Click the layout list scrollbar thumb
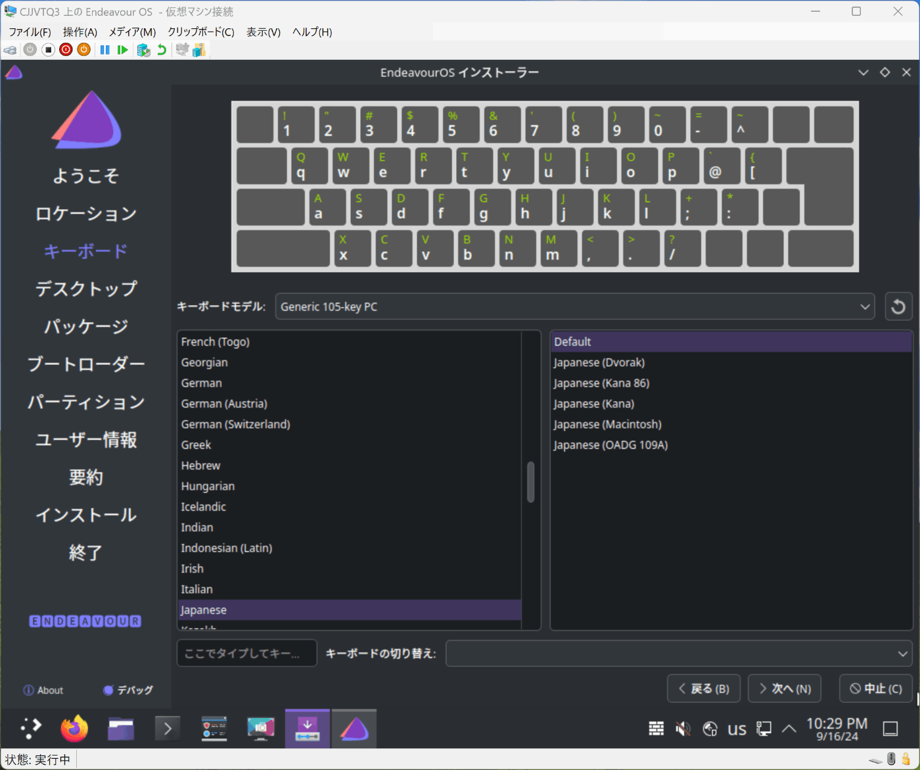 pos(531,482)
